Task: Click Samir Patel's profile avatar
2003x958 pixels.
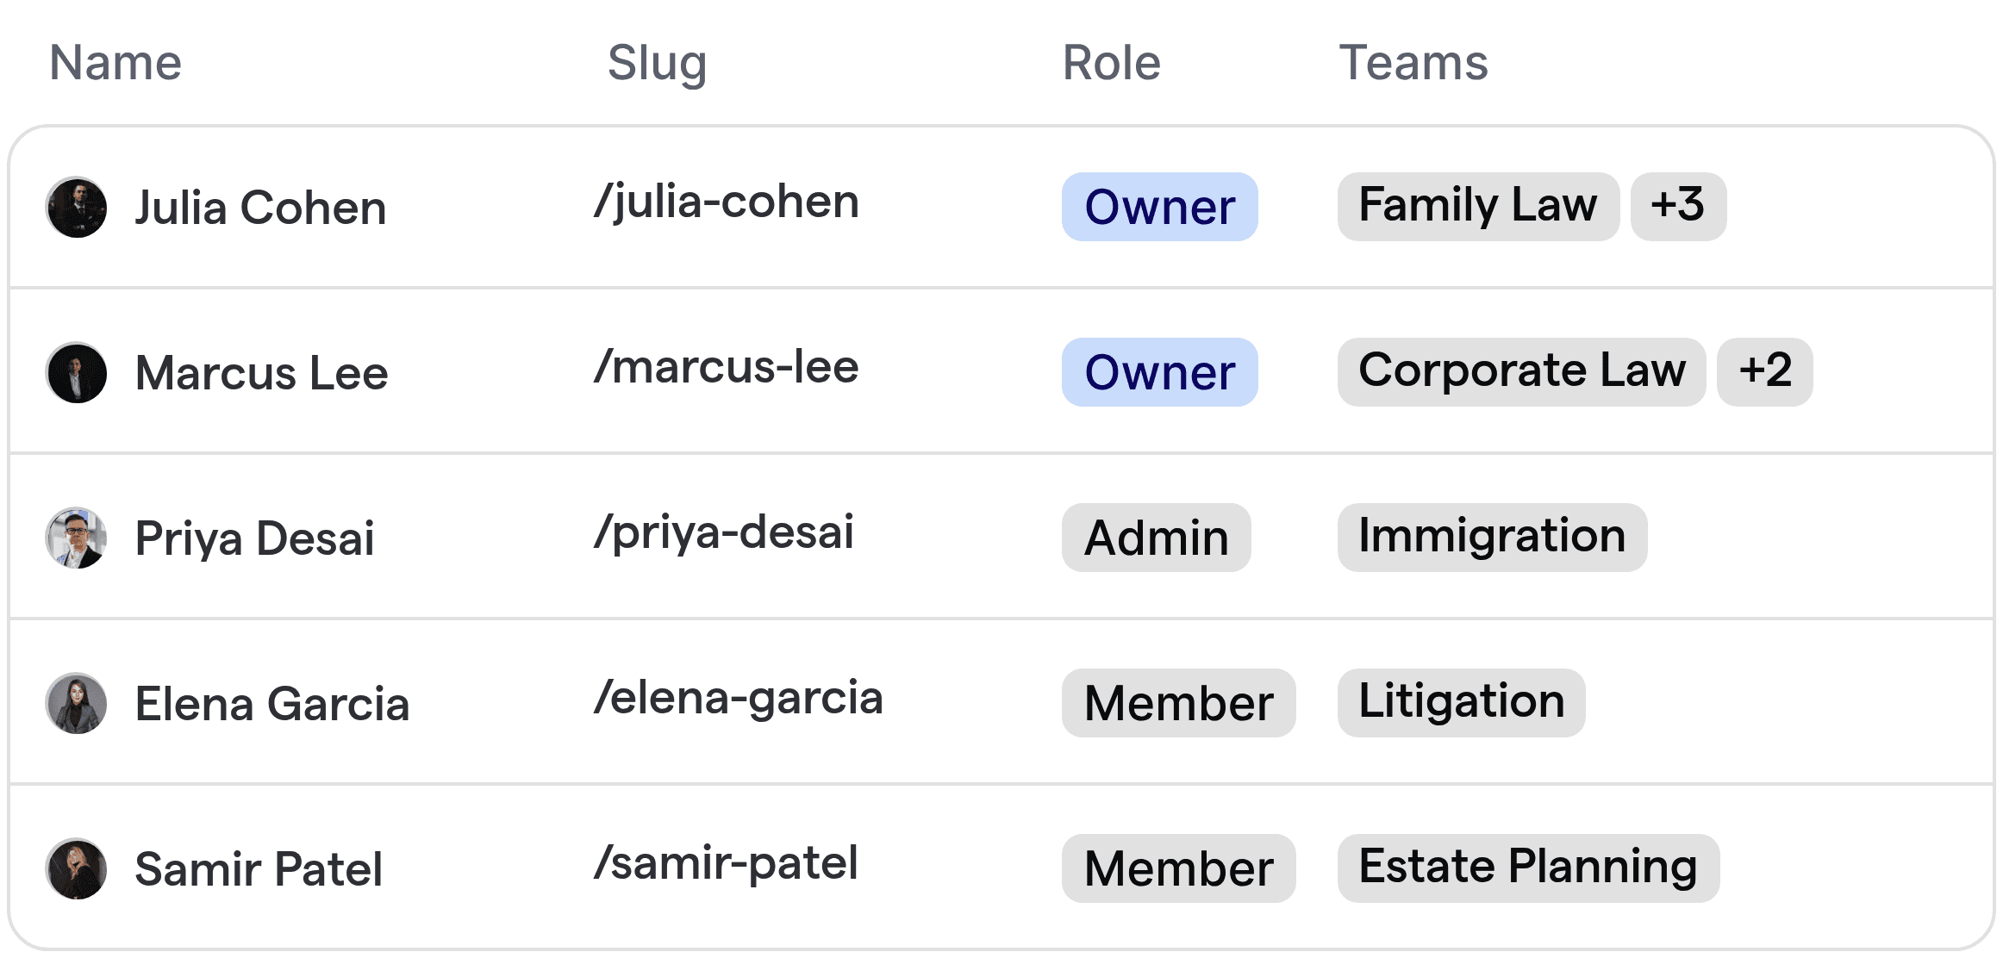Action: click(x=77, y=868)
